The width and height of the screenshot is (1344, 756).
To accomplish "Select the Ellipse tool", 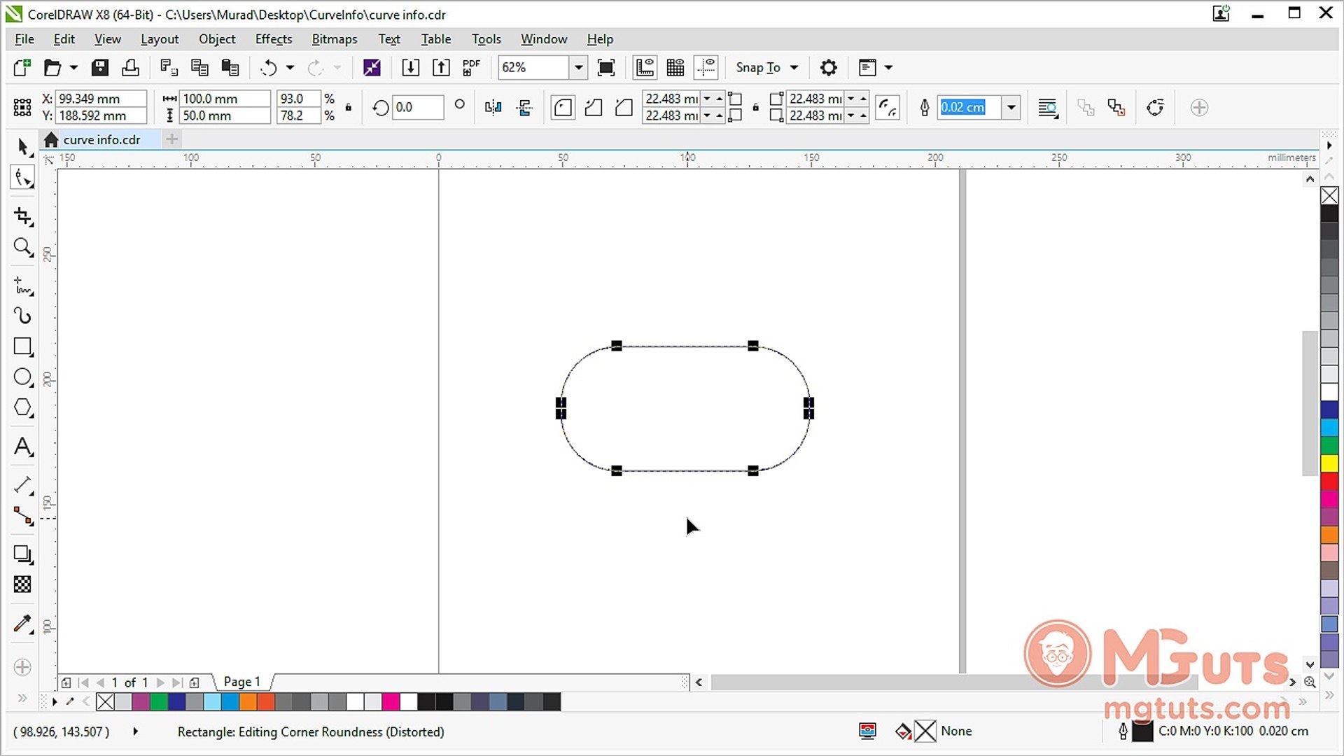I will (23, 377).
